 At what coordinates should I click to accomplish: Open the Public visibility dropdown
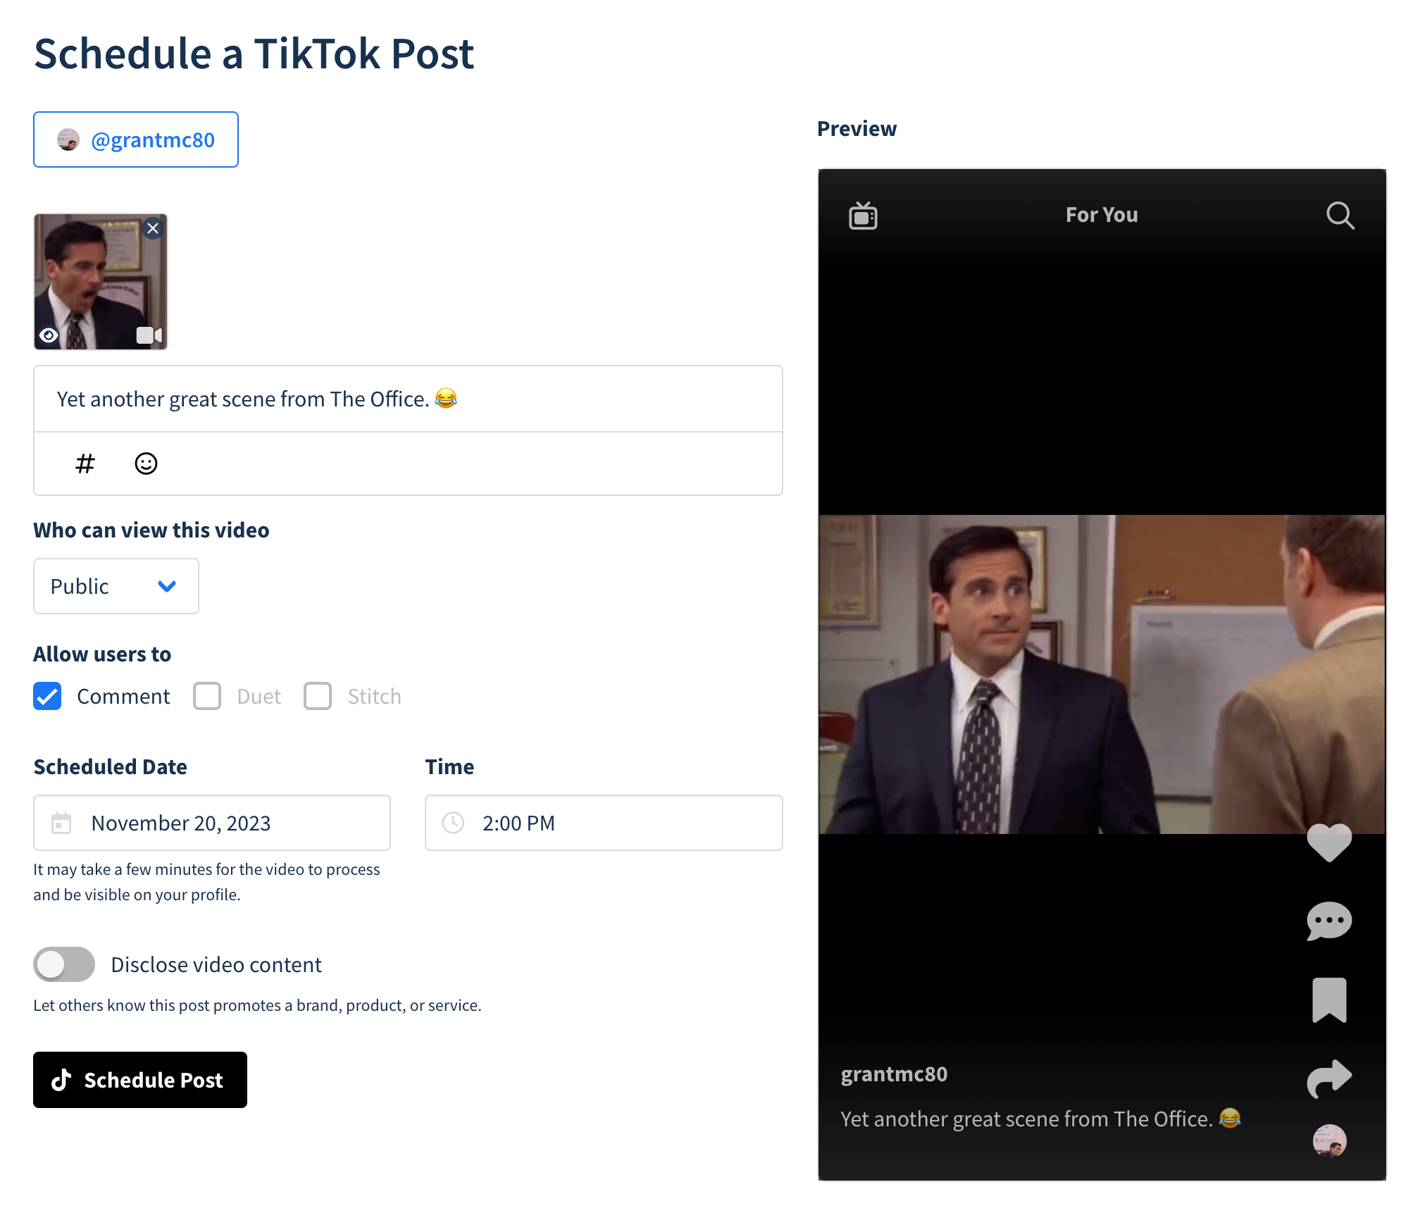pyautogui.click(x=116, y=586)
